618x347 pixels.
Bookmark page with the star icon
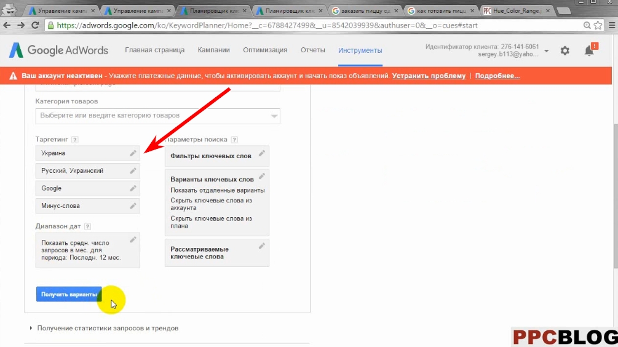598,25
